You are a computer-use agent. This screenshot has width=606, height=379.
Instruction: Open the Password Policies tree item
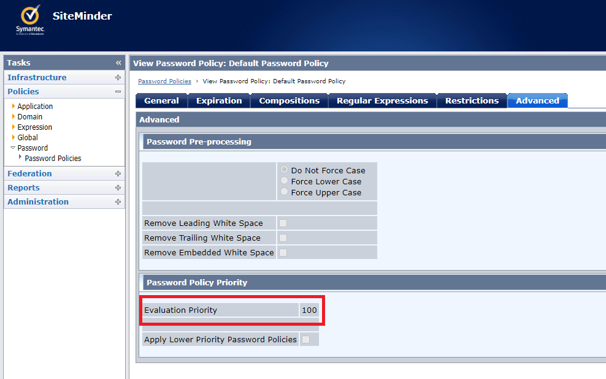click(53, 158)
